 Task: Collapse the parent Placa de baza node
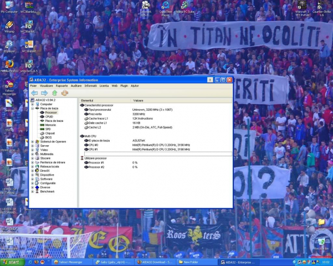33,109
